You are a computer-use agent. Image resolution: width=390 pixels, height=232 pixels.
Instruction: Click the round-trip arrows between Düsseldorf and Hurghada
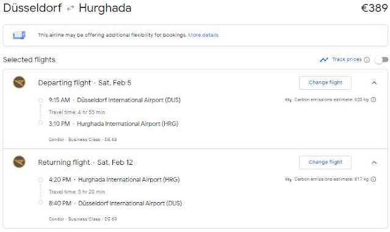(70, 8)
